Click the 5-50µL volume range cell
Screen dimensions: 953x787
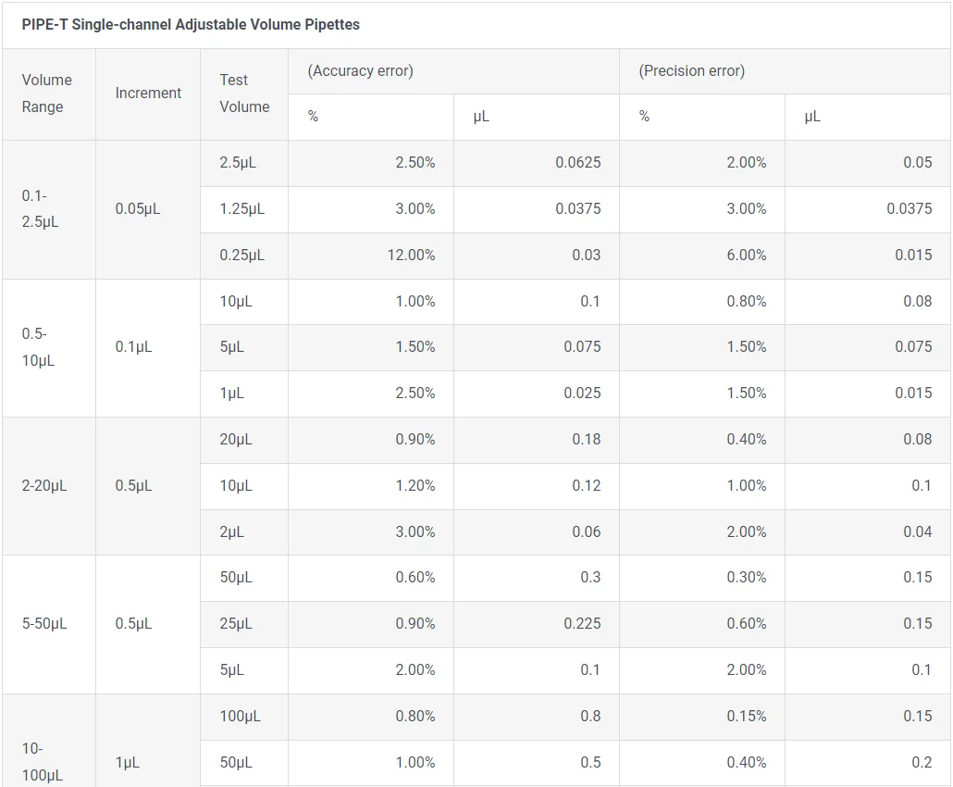coord(44,624)
